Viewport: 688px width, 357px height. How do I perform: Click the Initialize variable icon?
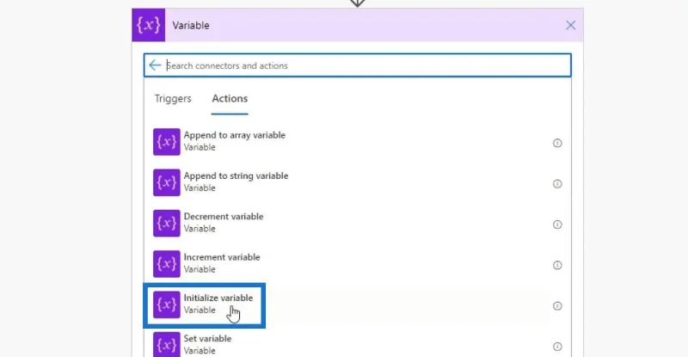[x=166, y=305]
